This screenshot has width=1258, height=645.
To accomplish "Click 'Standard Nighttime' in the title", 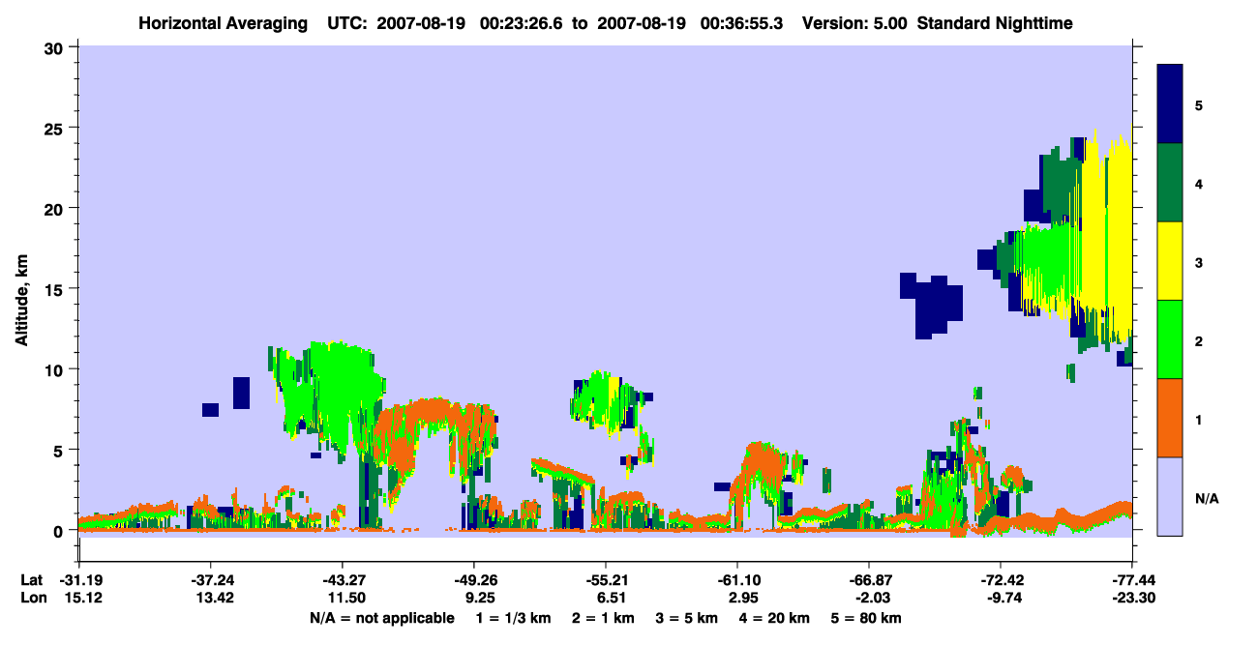I will pos(994,22).
